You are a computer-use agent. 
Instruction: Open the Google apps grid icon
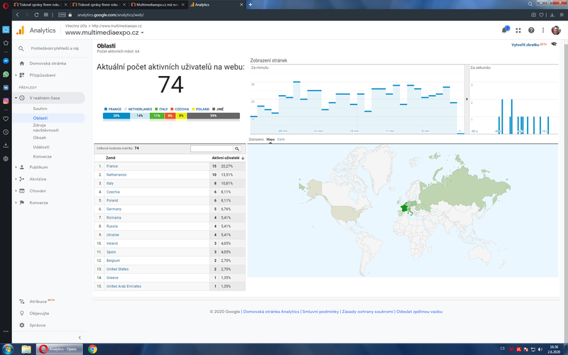(518, 31)
